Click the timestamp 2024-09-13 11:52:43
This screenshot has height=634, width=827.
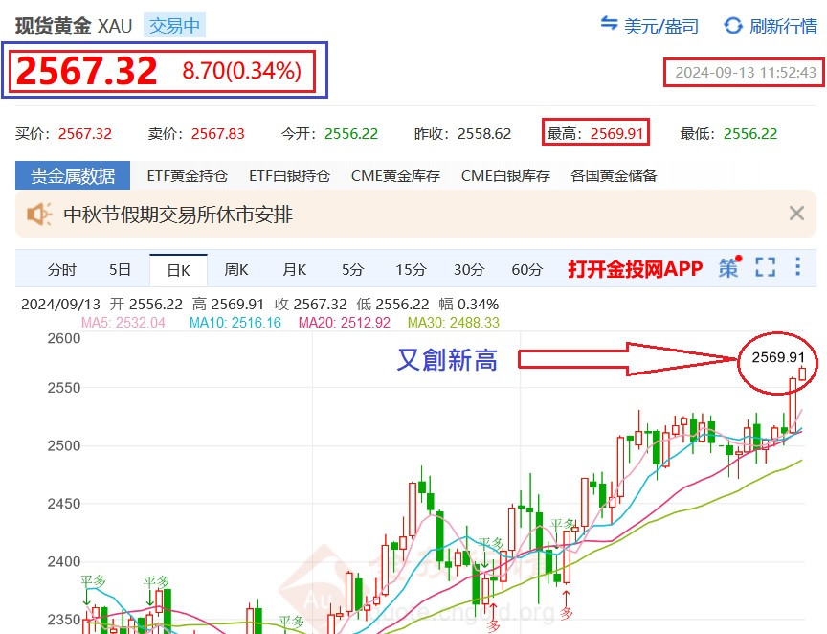746,73
